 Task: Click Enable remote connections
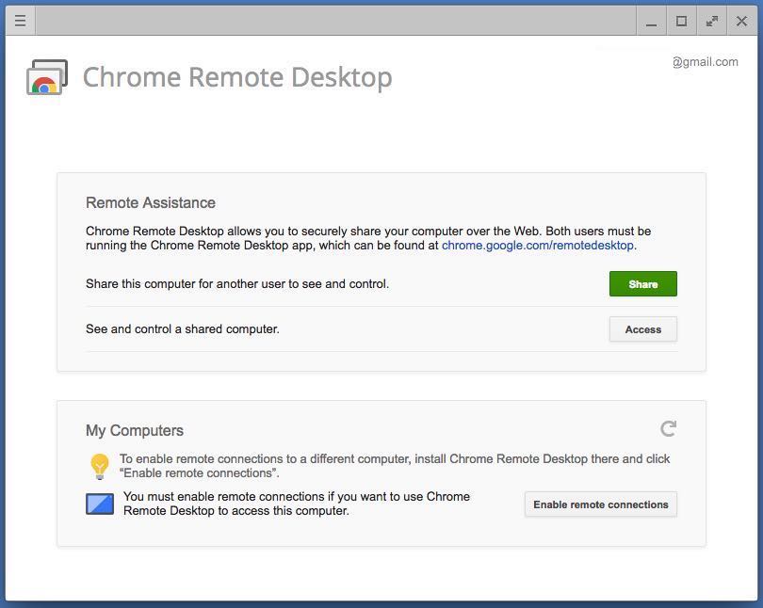coord(600,504)
